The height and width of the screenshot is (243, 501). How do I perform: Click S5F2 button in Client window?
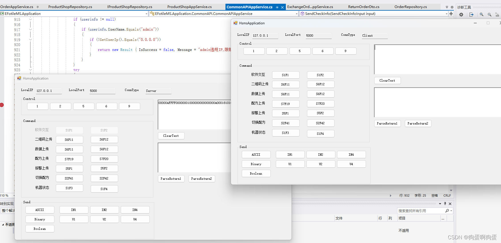320,113
